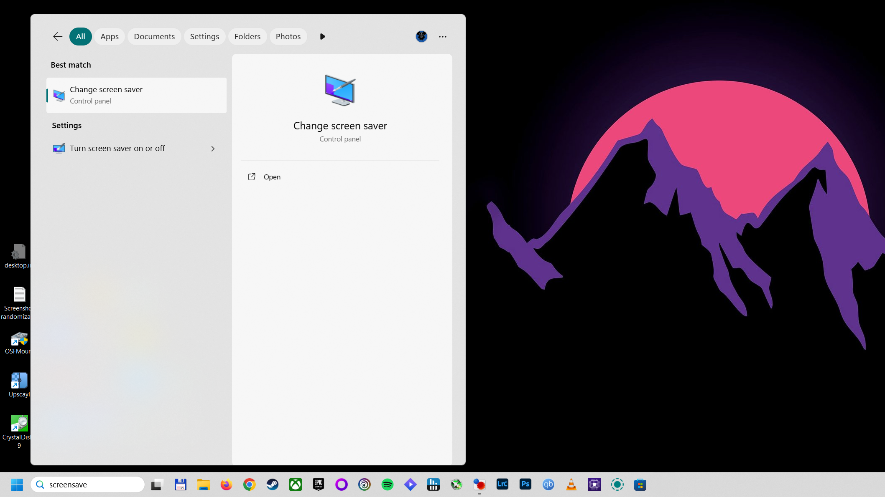Image resolution: width=885 pixels, height=497 pixels.
Task: Switch to the Apps filter tab
Action: 110,36
